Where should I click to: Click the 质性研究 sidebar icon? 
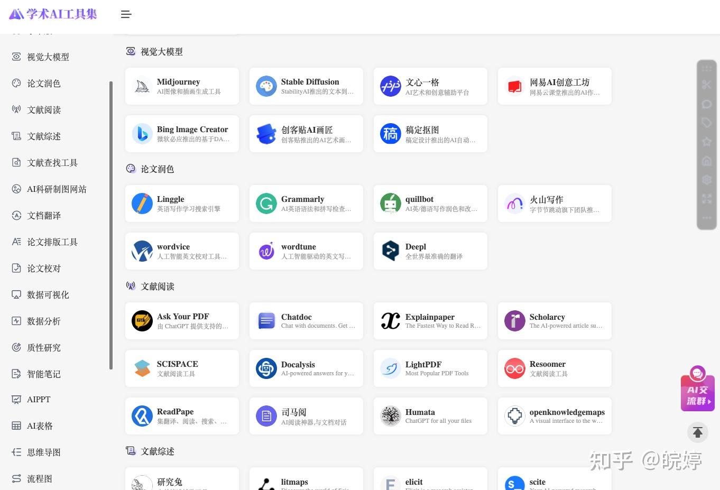click(16, 347)
